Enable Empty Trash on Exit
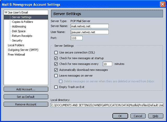 (56, 87)
